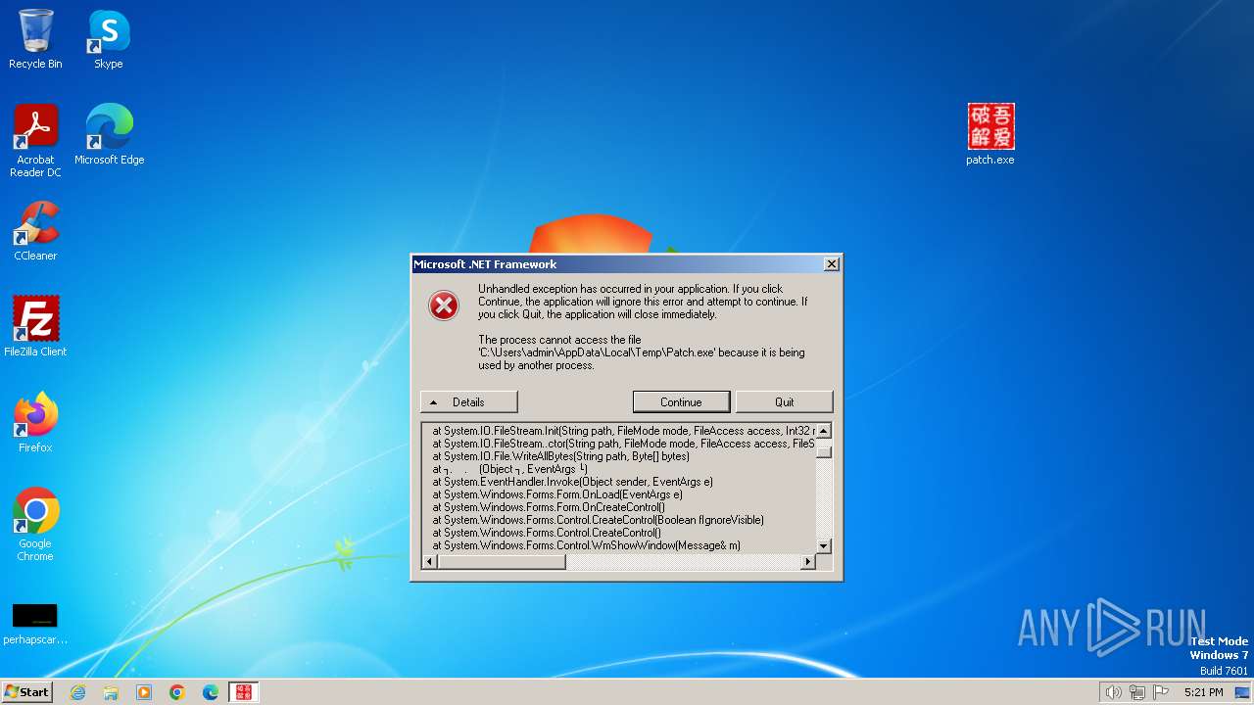The width and height of the screenshot is (1254, 705).
Task: Click the stack trace scroll-up arrow
Action: pos(824,431)
